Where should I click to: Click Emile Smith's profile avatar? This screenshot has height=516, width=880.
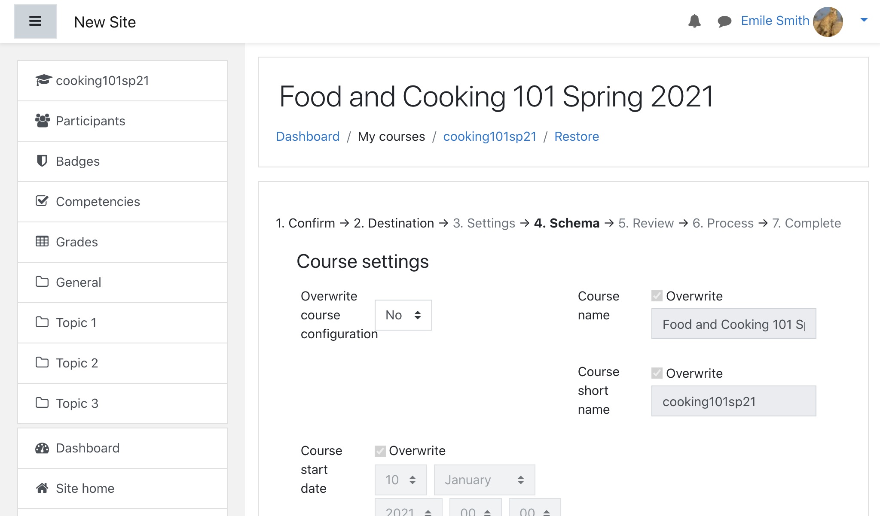point(828,21)
